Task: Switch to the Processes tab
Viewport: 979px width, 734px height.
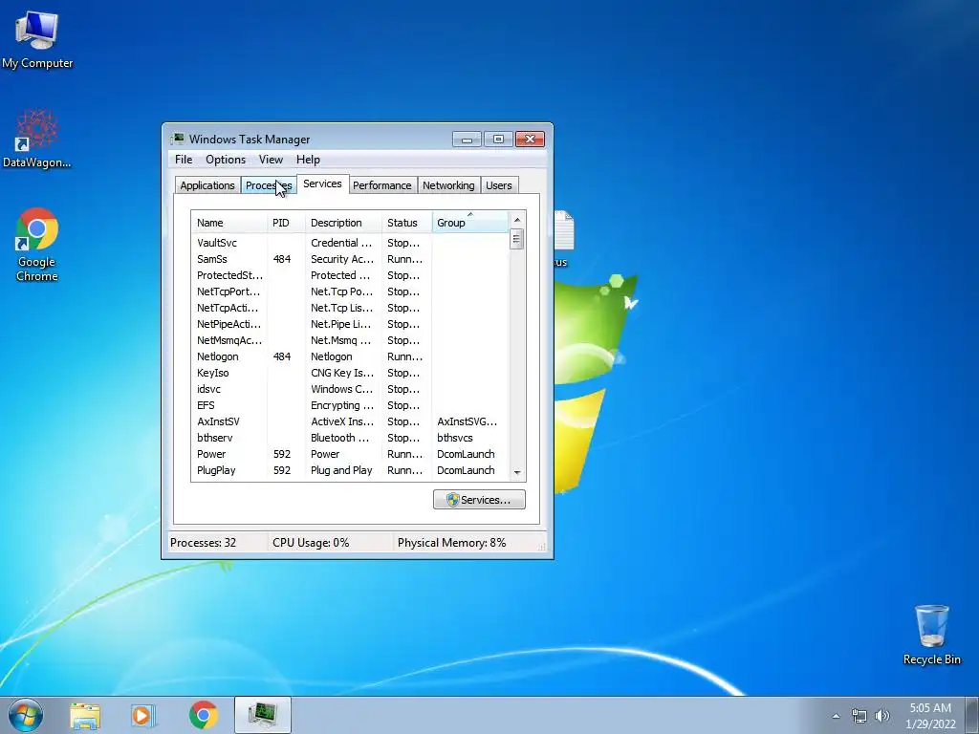Action: pos(269,185)
